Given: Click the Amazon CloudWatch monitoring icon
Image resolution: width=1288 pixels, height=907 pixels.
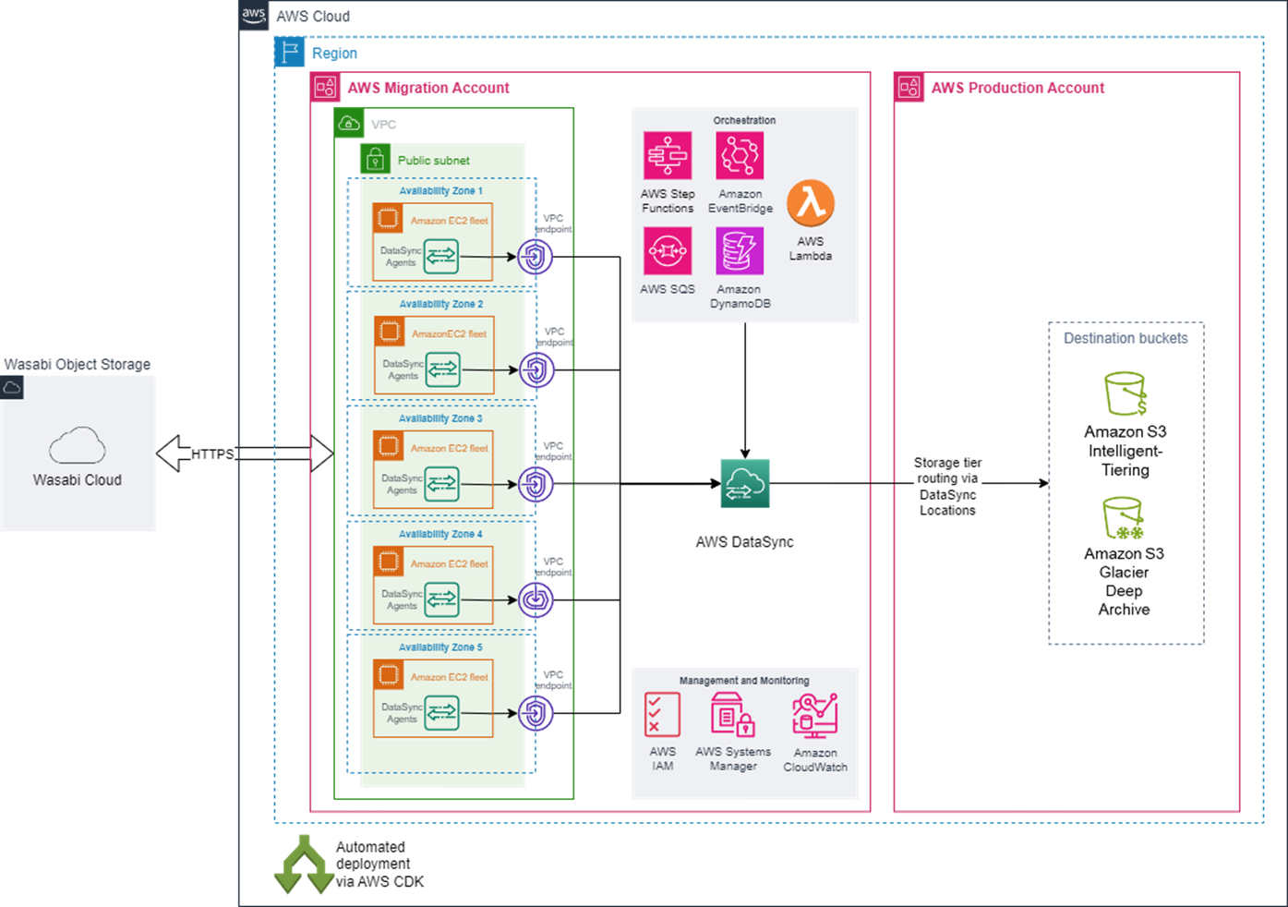Looking at the screenshot, I should [x=813, y=712].
